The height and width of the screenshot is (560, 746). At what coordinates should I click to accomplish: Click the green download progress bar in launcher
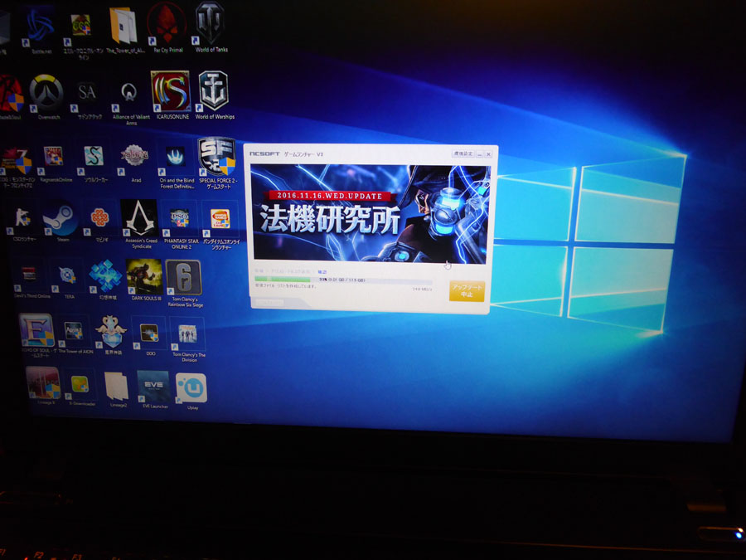tap(343, 280)
